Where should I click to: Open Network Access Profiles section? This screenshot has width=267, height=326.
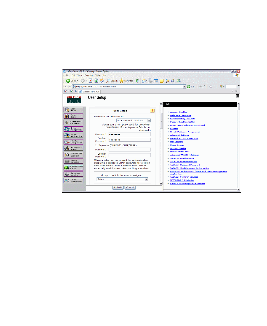click(x=73, y=167)
